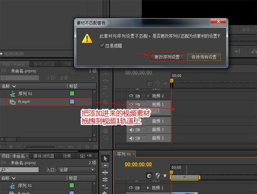Click blue label swatch of ft.mp4 in dimmed panel

(x=72, y=102)
